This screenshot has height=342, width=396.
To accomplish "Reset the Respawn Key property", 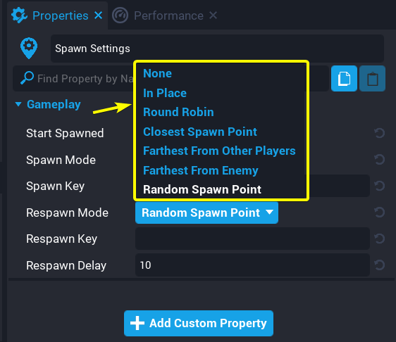I will click(379, 239).
